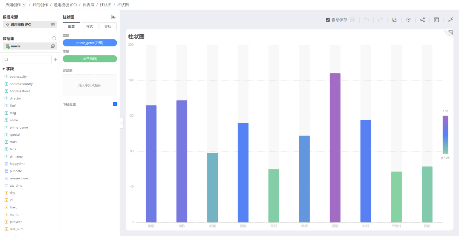Click the share icon in toolbar

coord(422,20)
